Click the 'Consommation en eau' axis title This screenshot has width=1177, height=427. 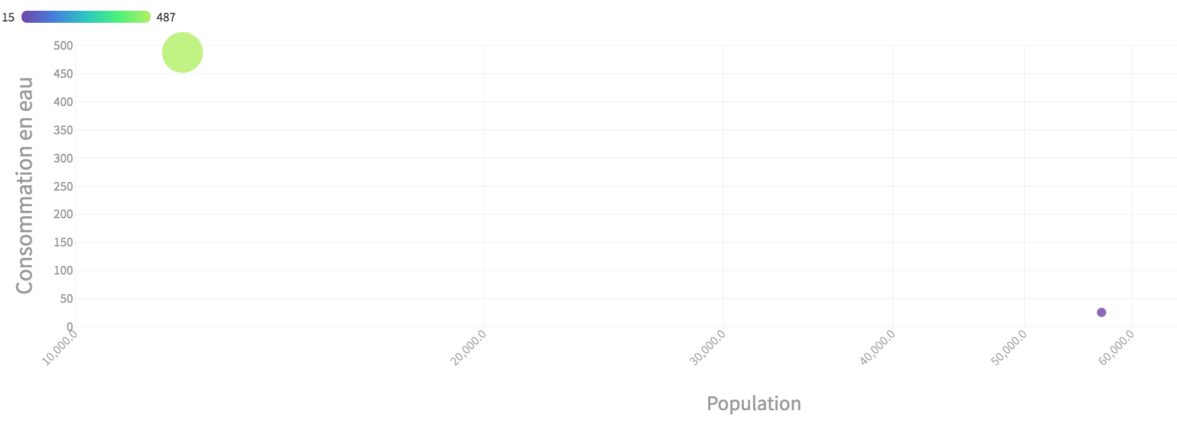pos(25,185)
